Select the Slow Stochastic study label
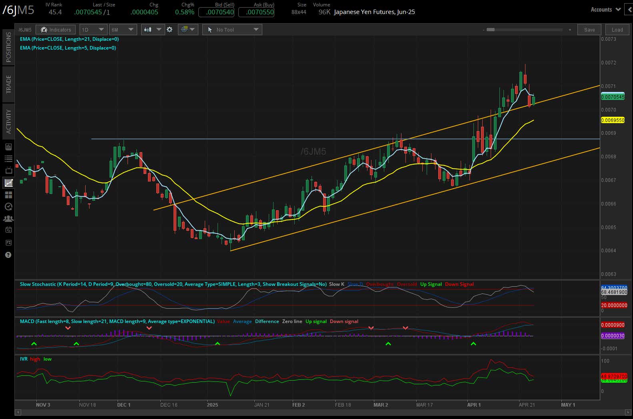633x419 pixels. click(x=173, y=284)
